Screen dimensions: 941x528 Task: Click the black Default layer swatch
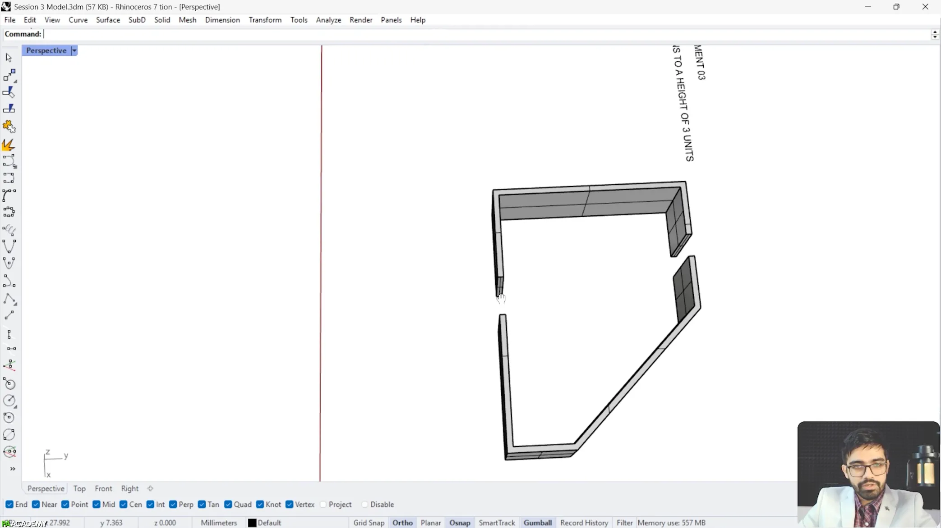click(252, 523)
